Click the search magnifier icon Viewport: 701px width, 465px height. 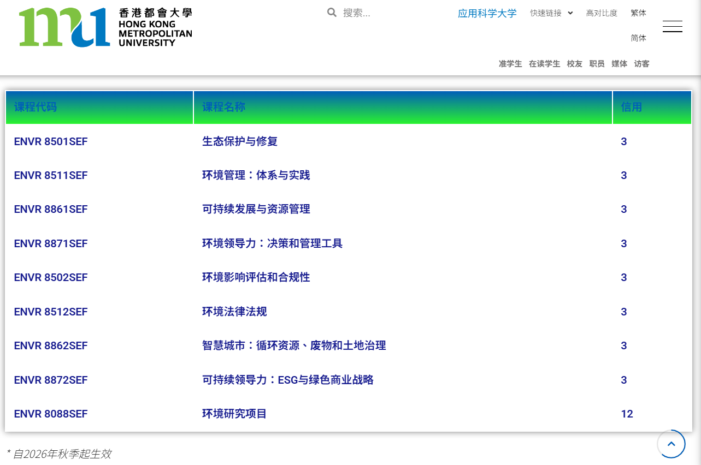(x=332, y=12)
